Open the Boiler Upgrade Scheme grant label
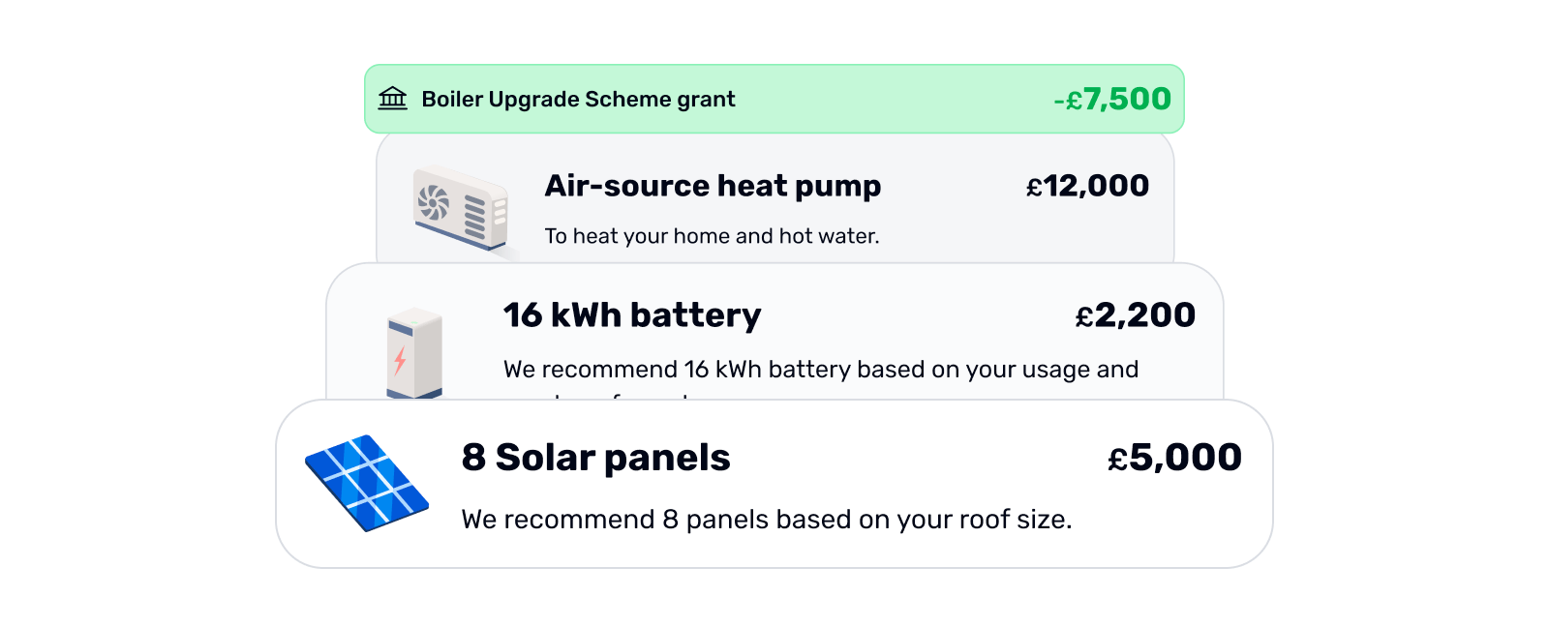Image resolution: width=1549 pixels, height=627 pixels. 578,100
